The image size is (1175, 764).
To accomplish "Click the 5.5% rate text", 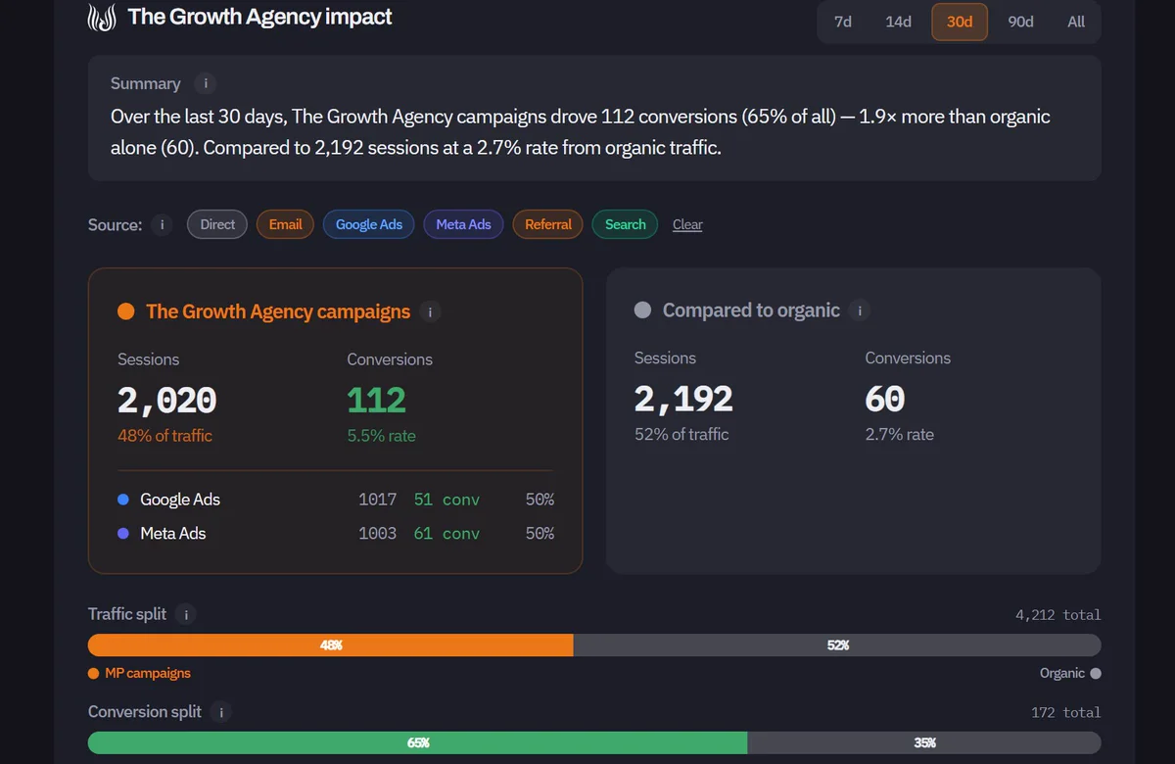I will click(381, 436).
